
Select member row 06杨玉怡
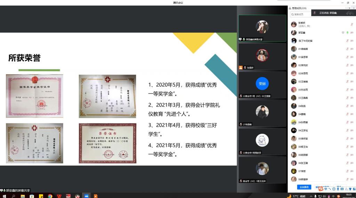tap(322, 147)
